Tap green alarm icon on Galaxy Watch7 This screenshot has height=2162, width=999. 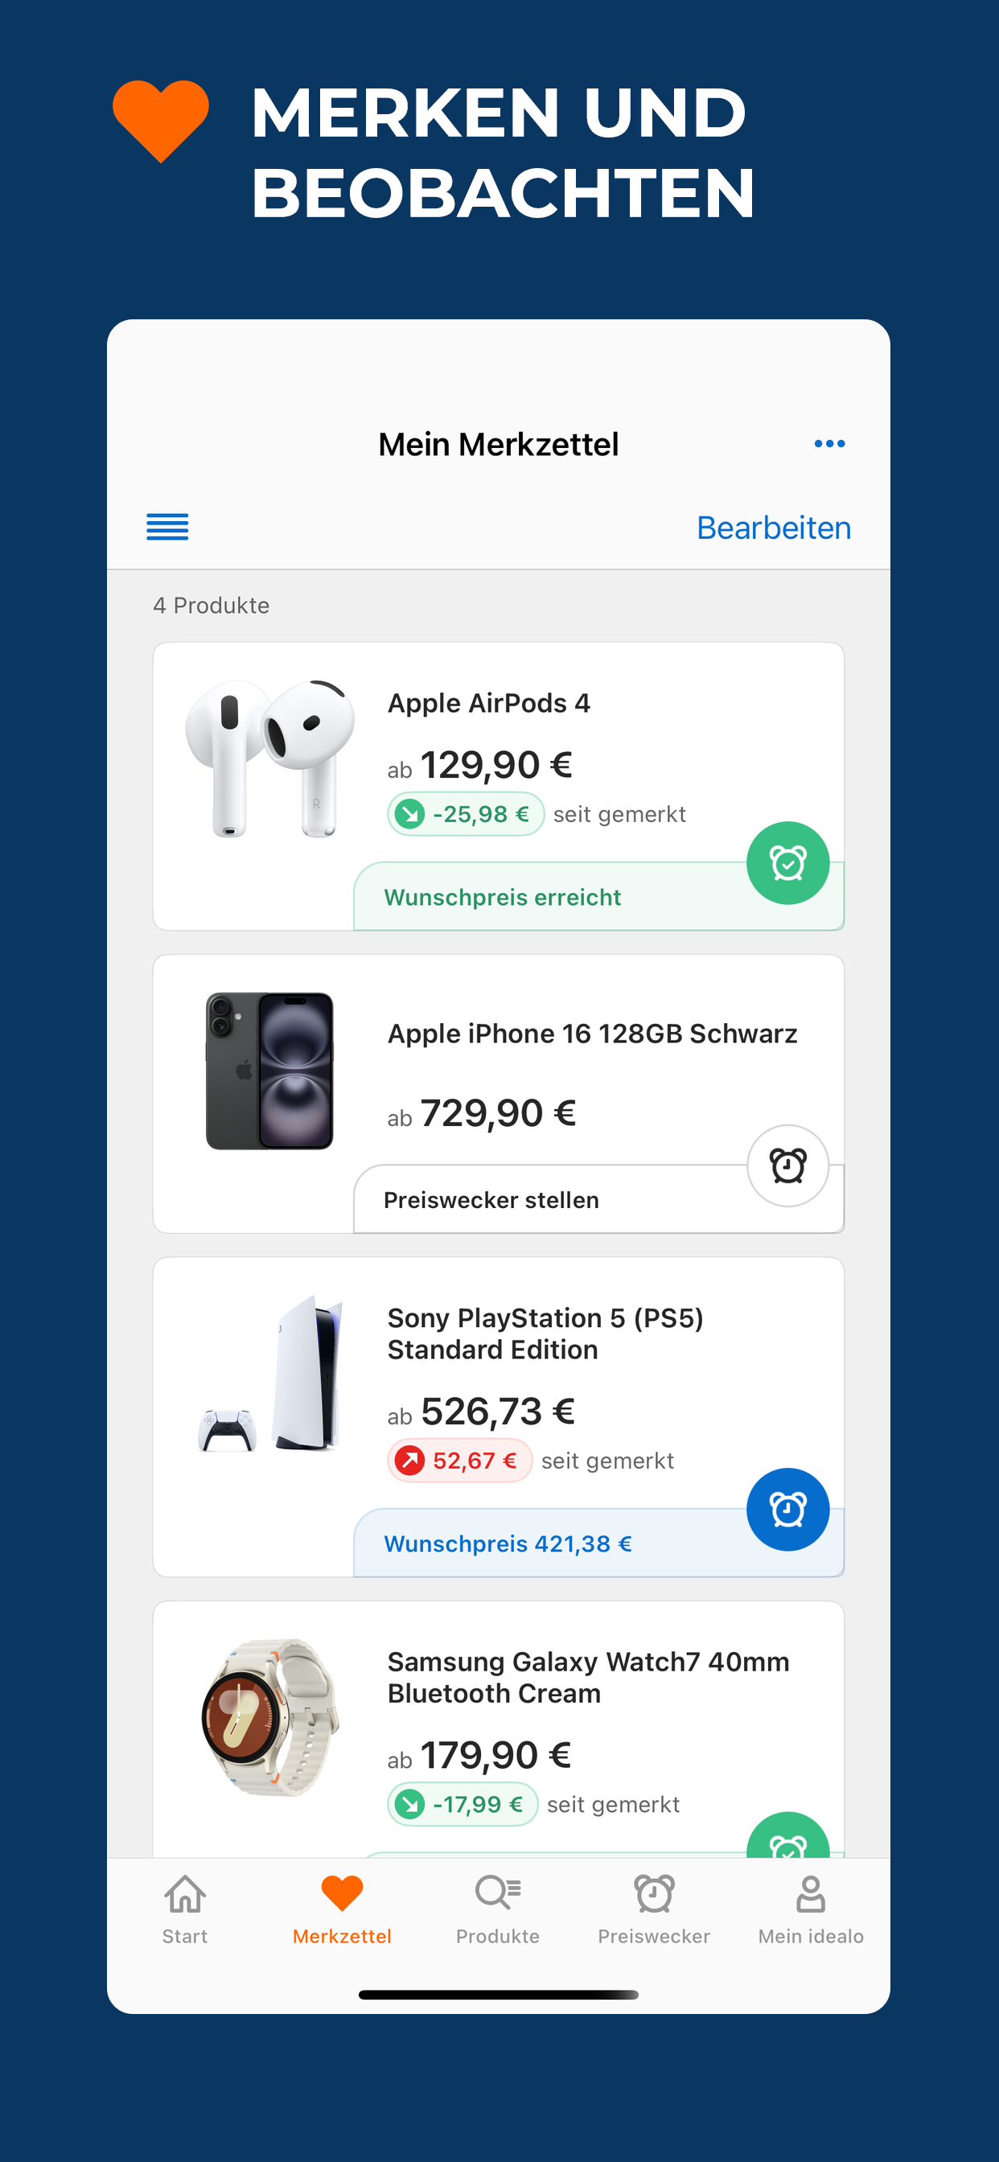tap(787, 1835)
